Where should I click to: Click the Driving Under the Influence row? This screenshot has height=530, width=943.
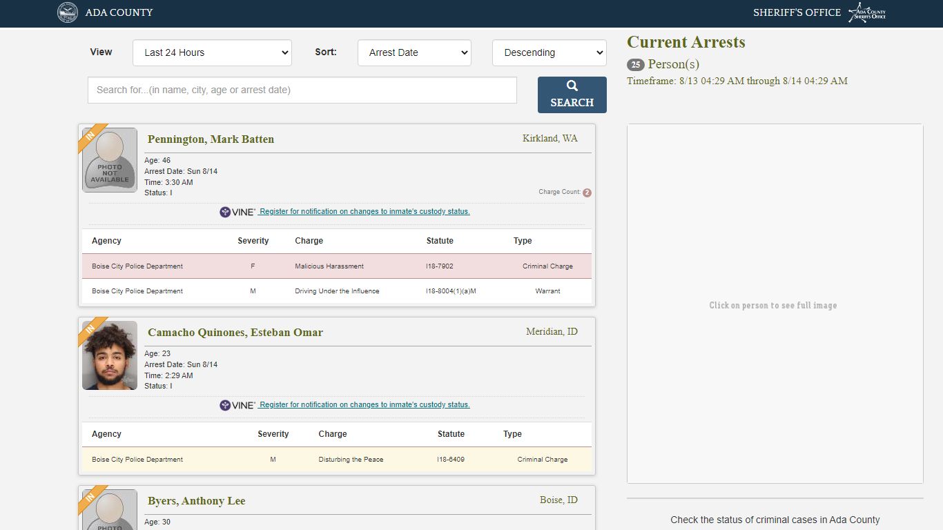(x=337, y=291)
